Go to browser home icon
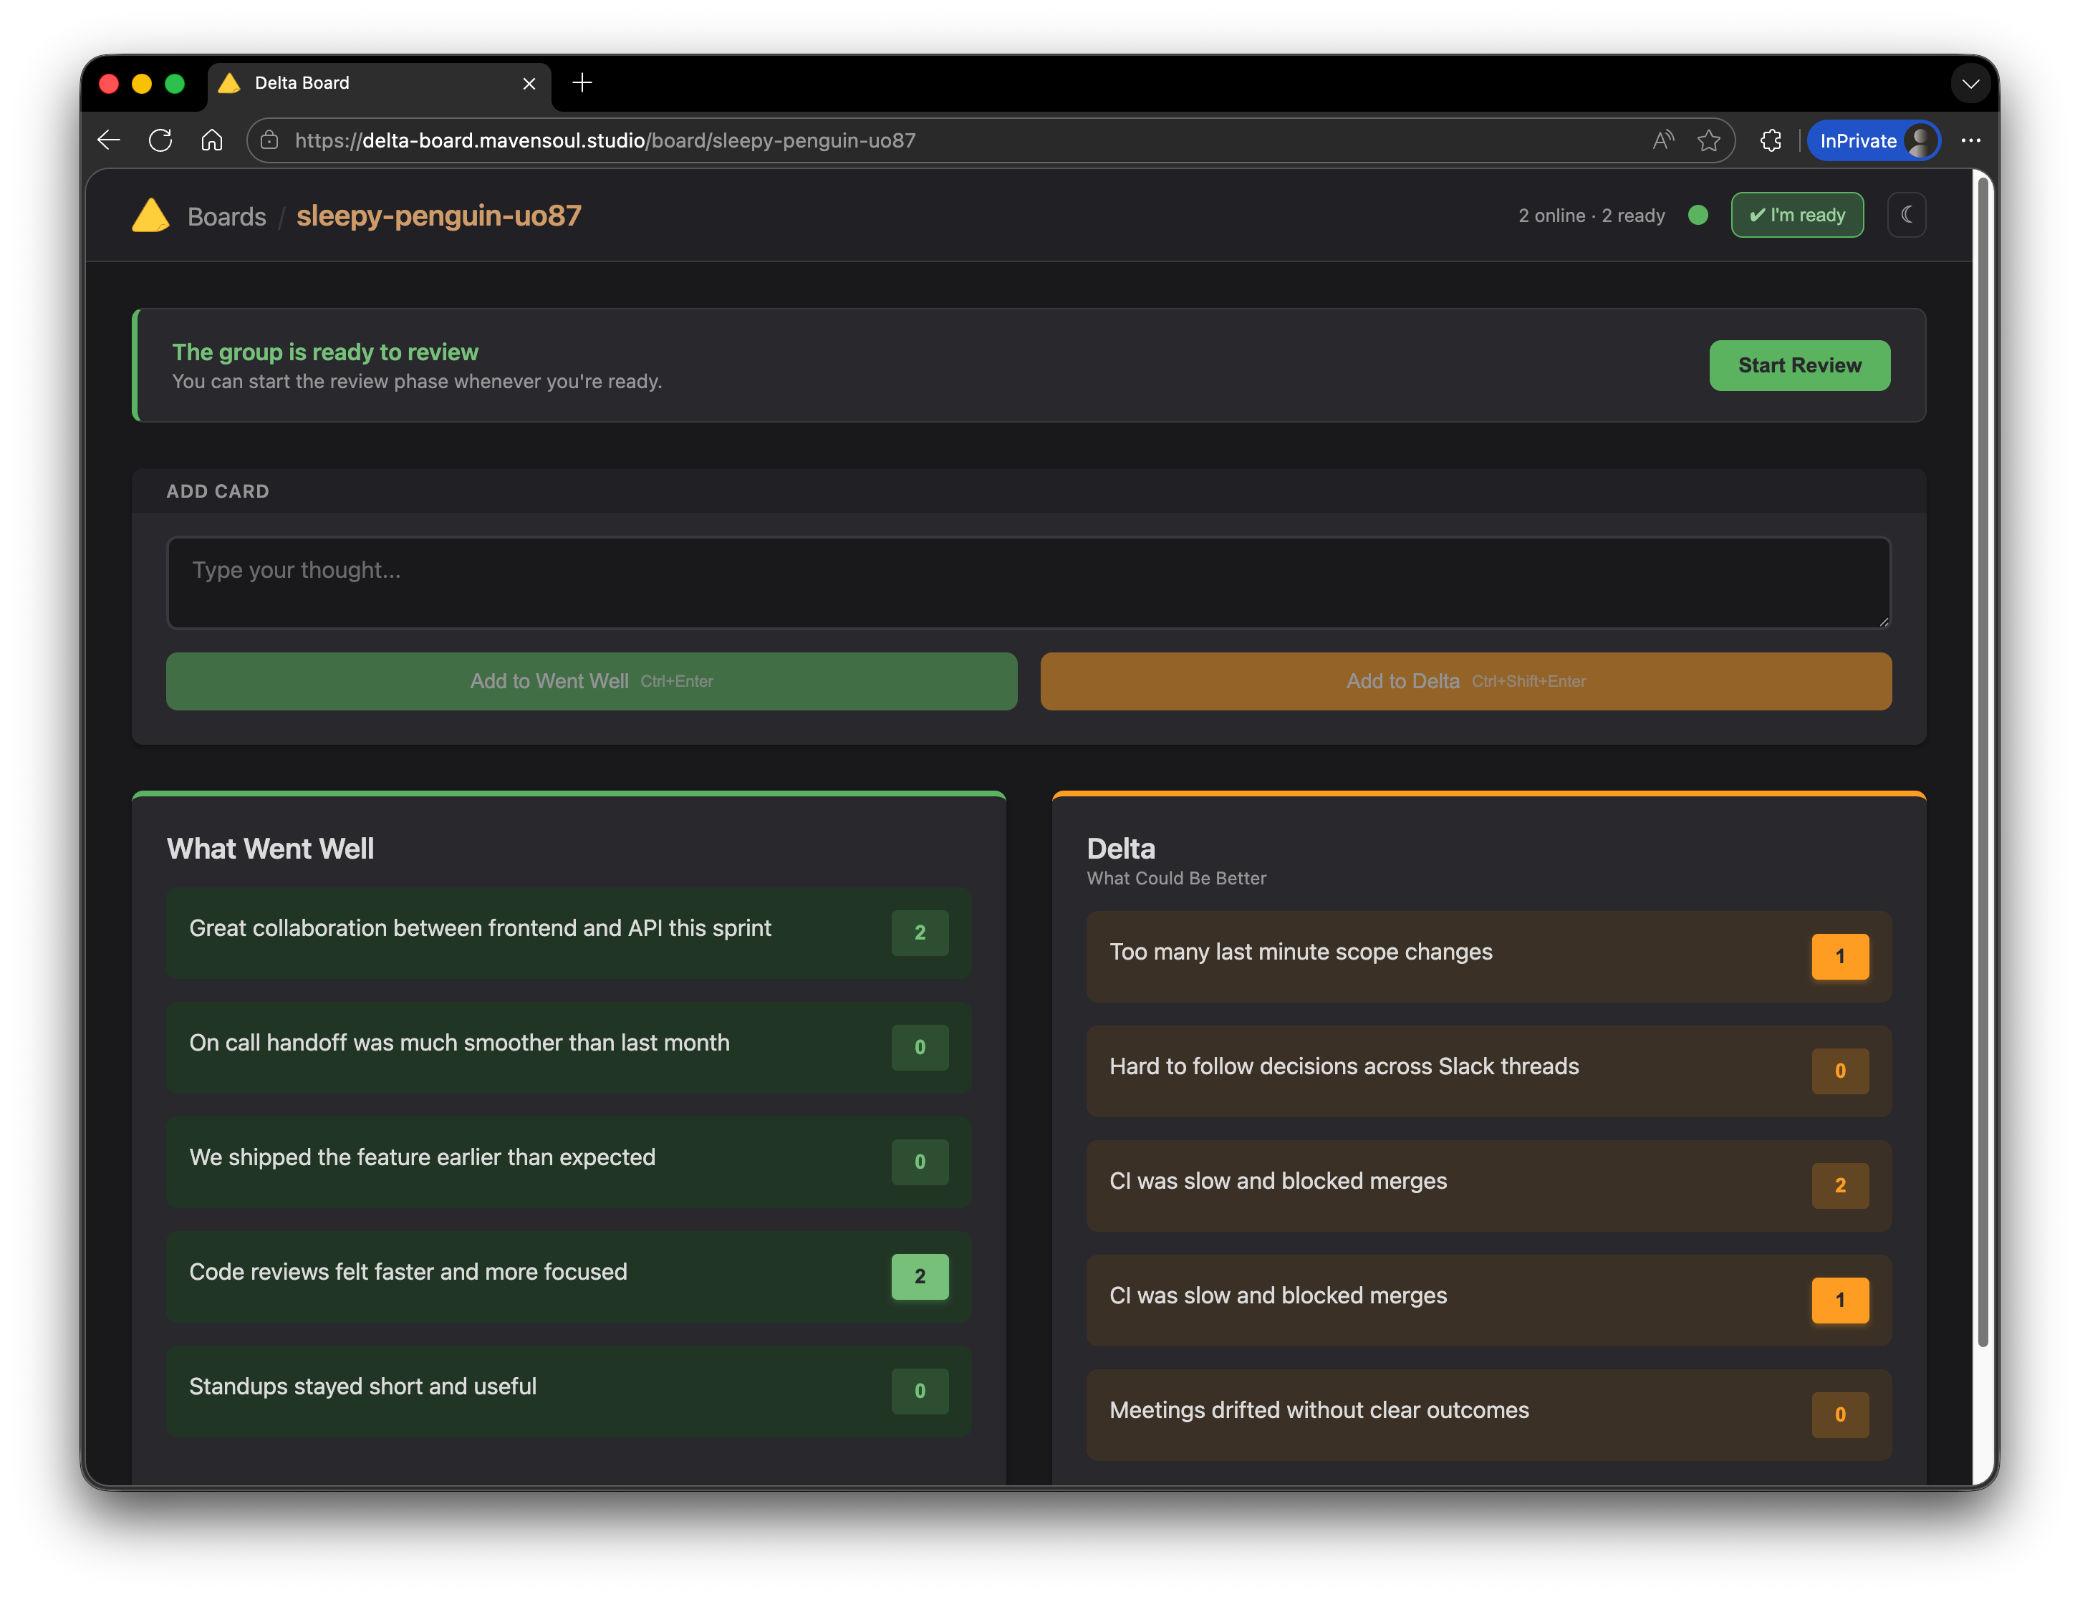Image resolution: width=2080 pixels, height=1597 pixels. pyautogui.click(x=212, y=140)
